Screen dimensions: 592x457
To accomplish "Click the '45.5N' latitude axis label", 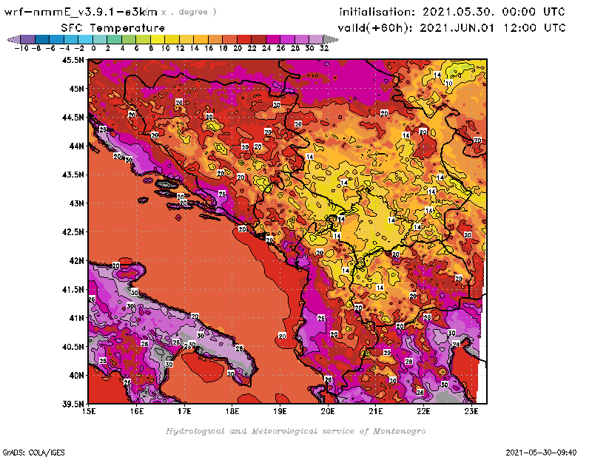I will tap(73, 60).
